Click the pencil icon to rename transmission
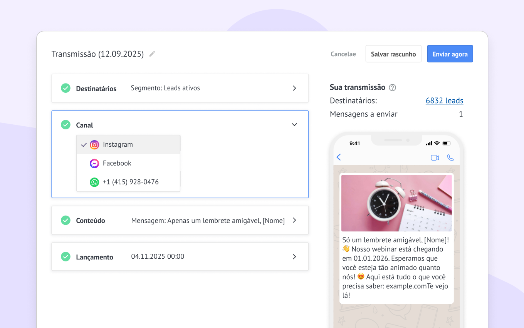 pos(152,54)
